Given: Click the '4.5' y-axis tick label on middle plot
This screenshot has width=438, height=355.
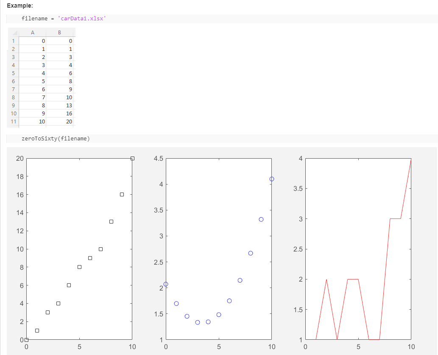Looking at the screenshot, I should pyautogui.click(x=159, y=159).
